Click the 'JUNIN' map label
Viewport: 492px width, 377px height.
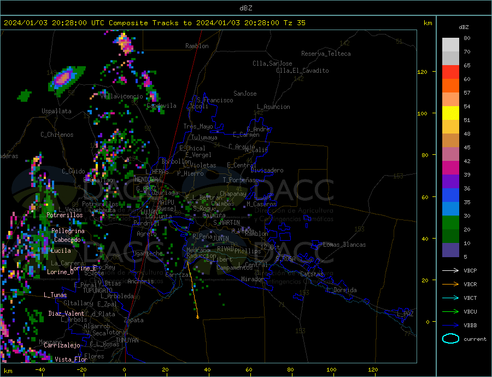click(221, 239)
